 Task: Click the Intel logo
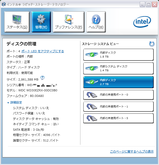[142, 22]
